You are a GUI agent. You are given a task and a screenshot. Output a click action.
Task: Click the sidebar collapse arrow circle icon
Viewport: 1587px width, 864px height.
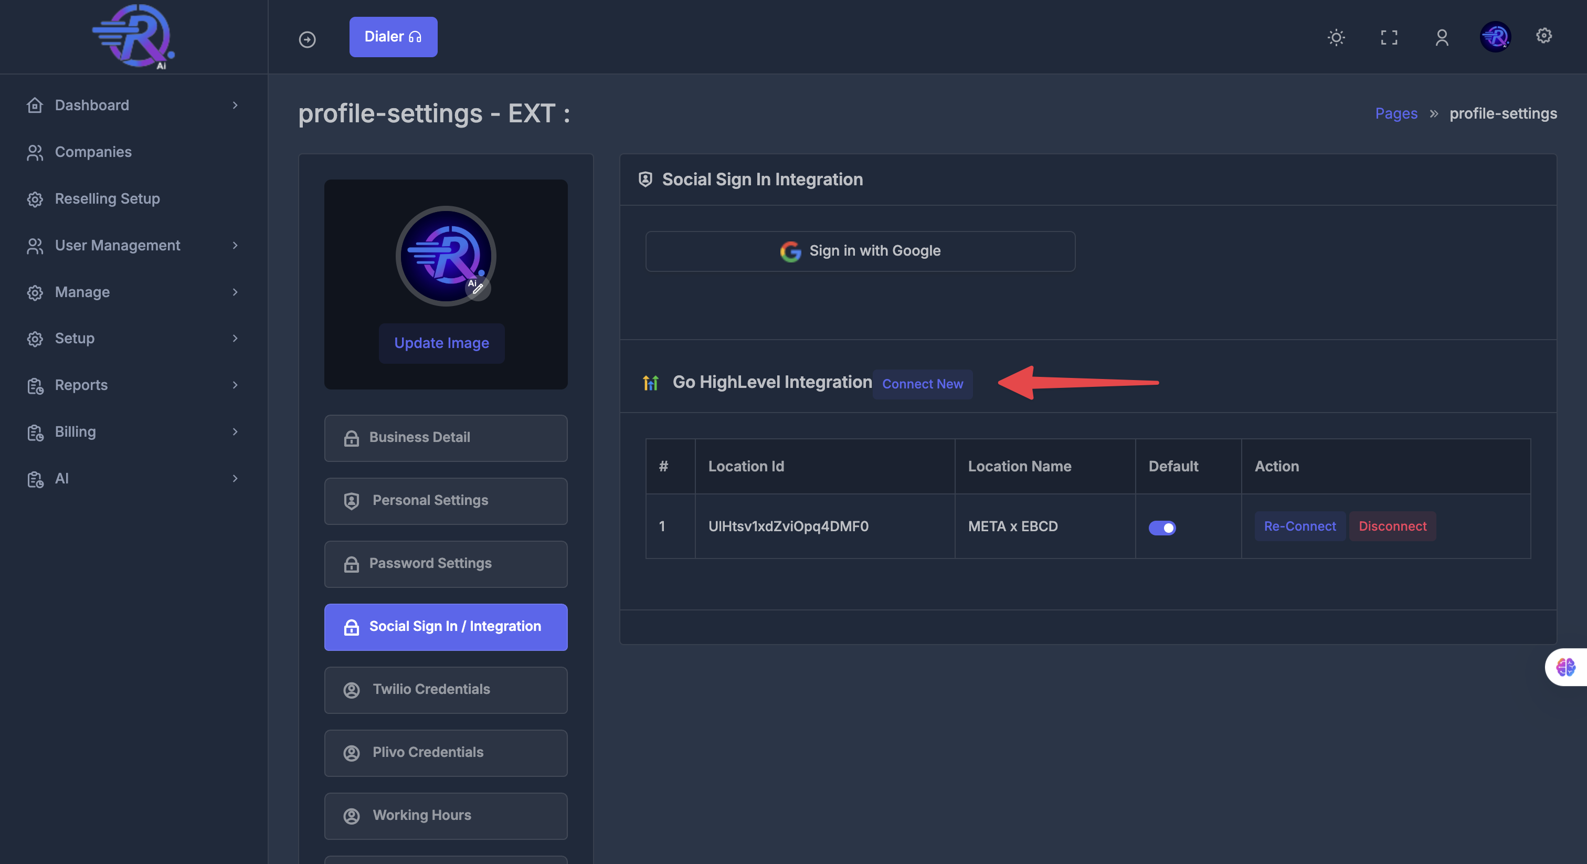click(x=307, y=39)
